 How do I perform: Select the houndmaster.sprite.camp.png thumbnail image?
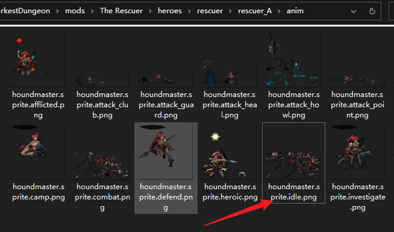click(x=38, y=152)
